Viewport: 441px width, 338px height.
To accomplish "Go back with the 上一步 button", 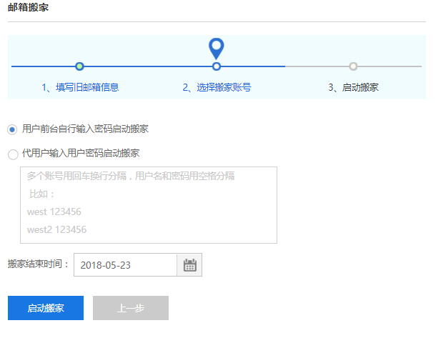I will (131, 308).
